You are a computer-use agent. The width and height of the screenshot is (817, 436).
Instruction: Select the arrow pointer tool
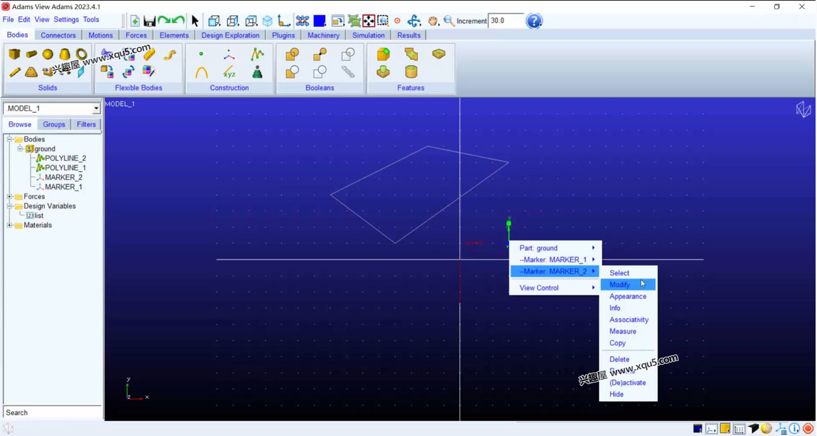pyautogui.click(x=195, y=21)
